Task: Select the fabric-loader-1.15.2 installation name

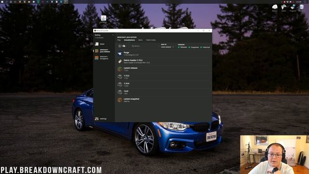Action: (x=133, y=60)
